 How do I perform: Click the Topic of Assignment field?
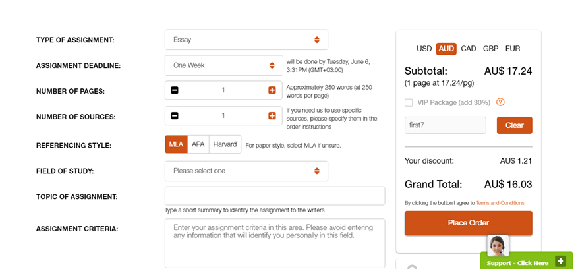275,196
